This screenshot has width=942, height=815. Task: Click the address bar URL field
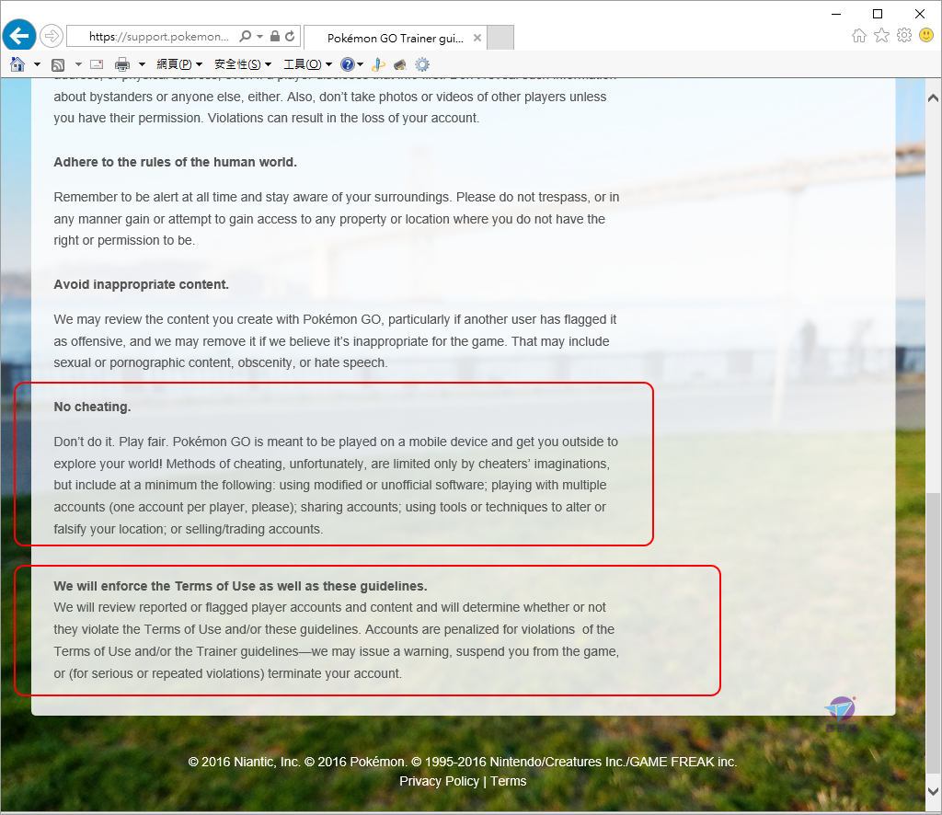pos(158,37)
